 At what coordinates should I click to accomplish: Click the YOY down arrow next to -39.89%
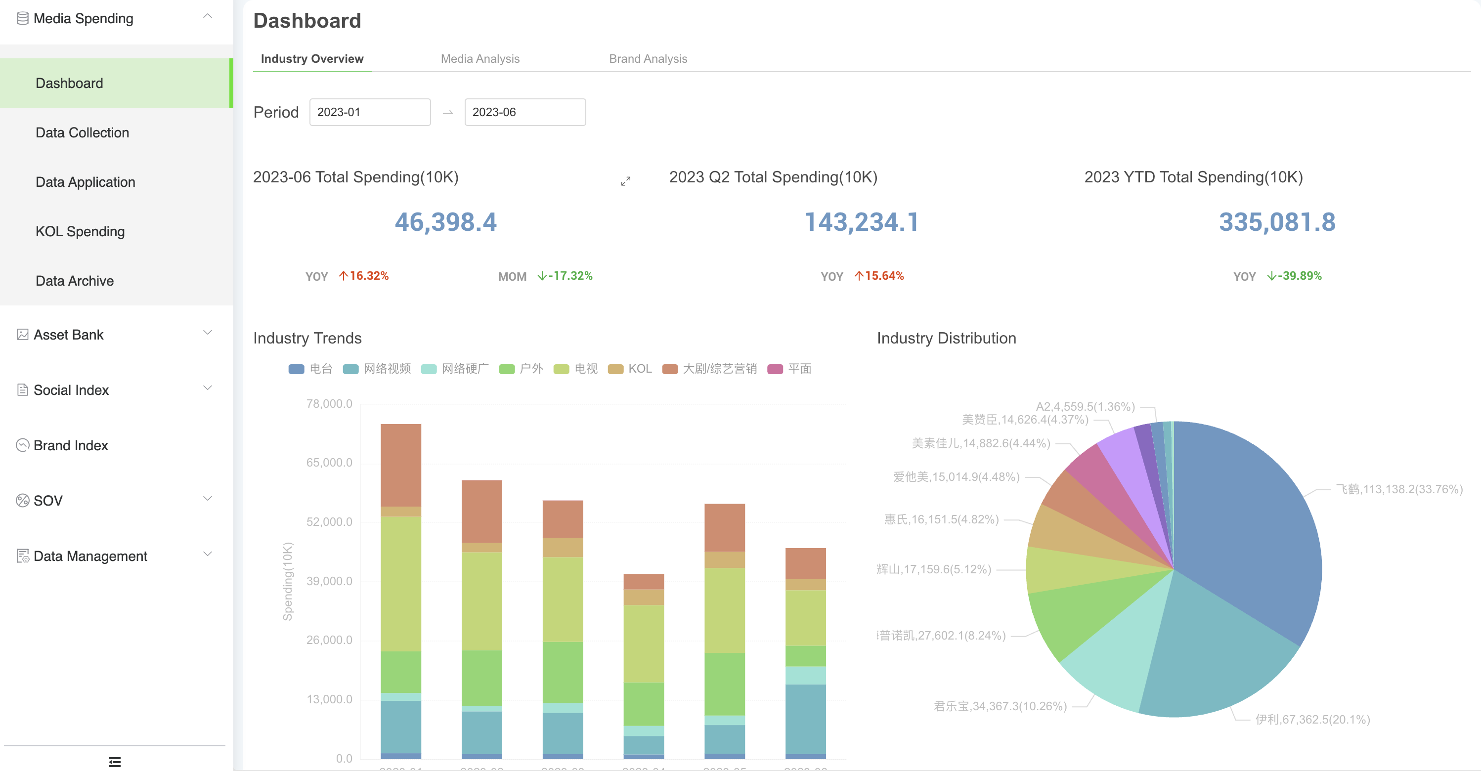coord(1271,276)
